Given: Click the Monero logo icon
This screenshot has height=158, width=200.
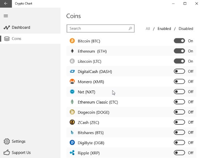Looking at the screenshot, I should tap(72, 81).
